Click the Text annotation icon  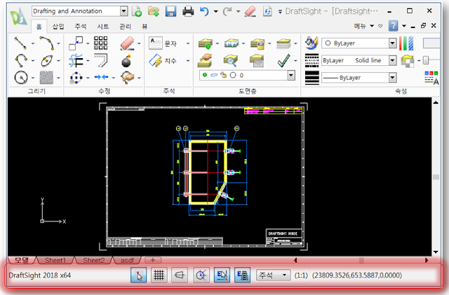click(x=156, y=43)
